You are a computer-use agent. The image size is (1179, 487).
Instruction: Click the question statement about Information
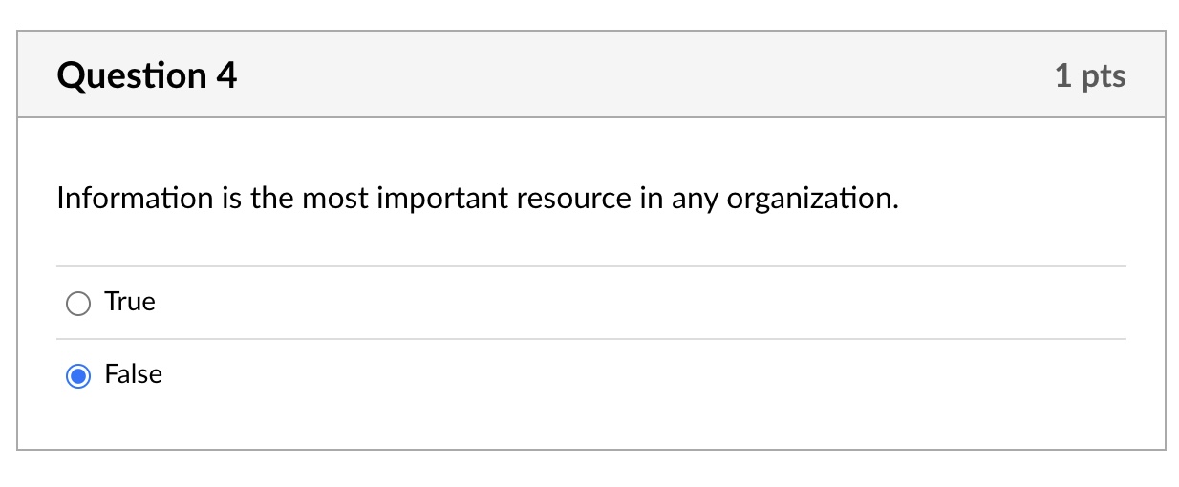478,199
